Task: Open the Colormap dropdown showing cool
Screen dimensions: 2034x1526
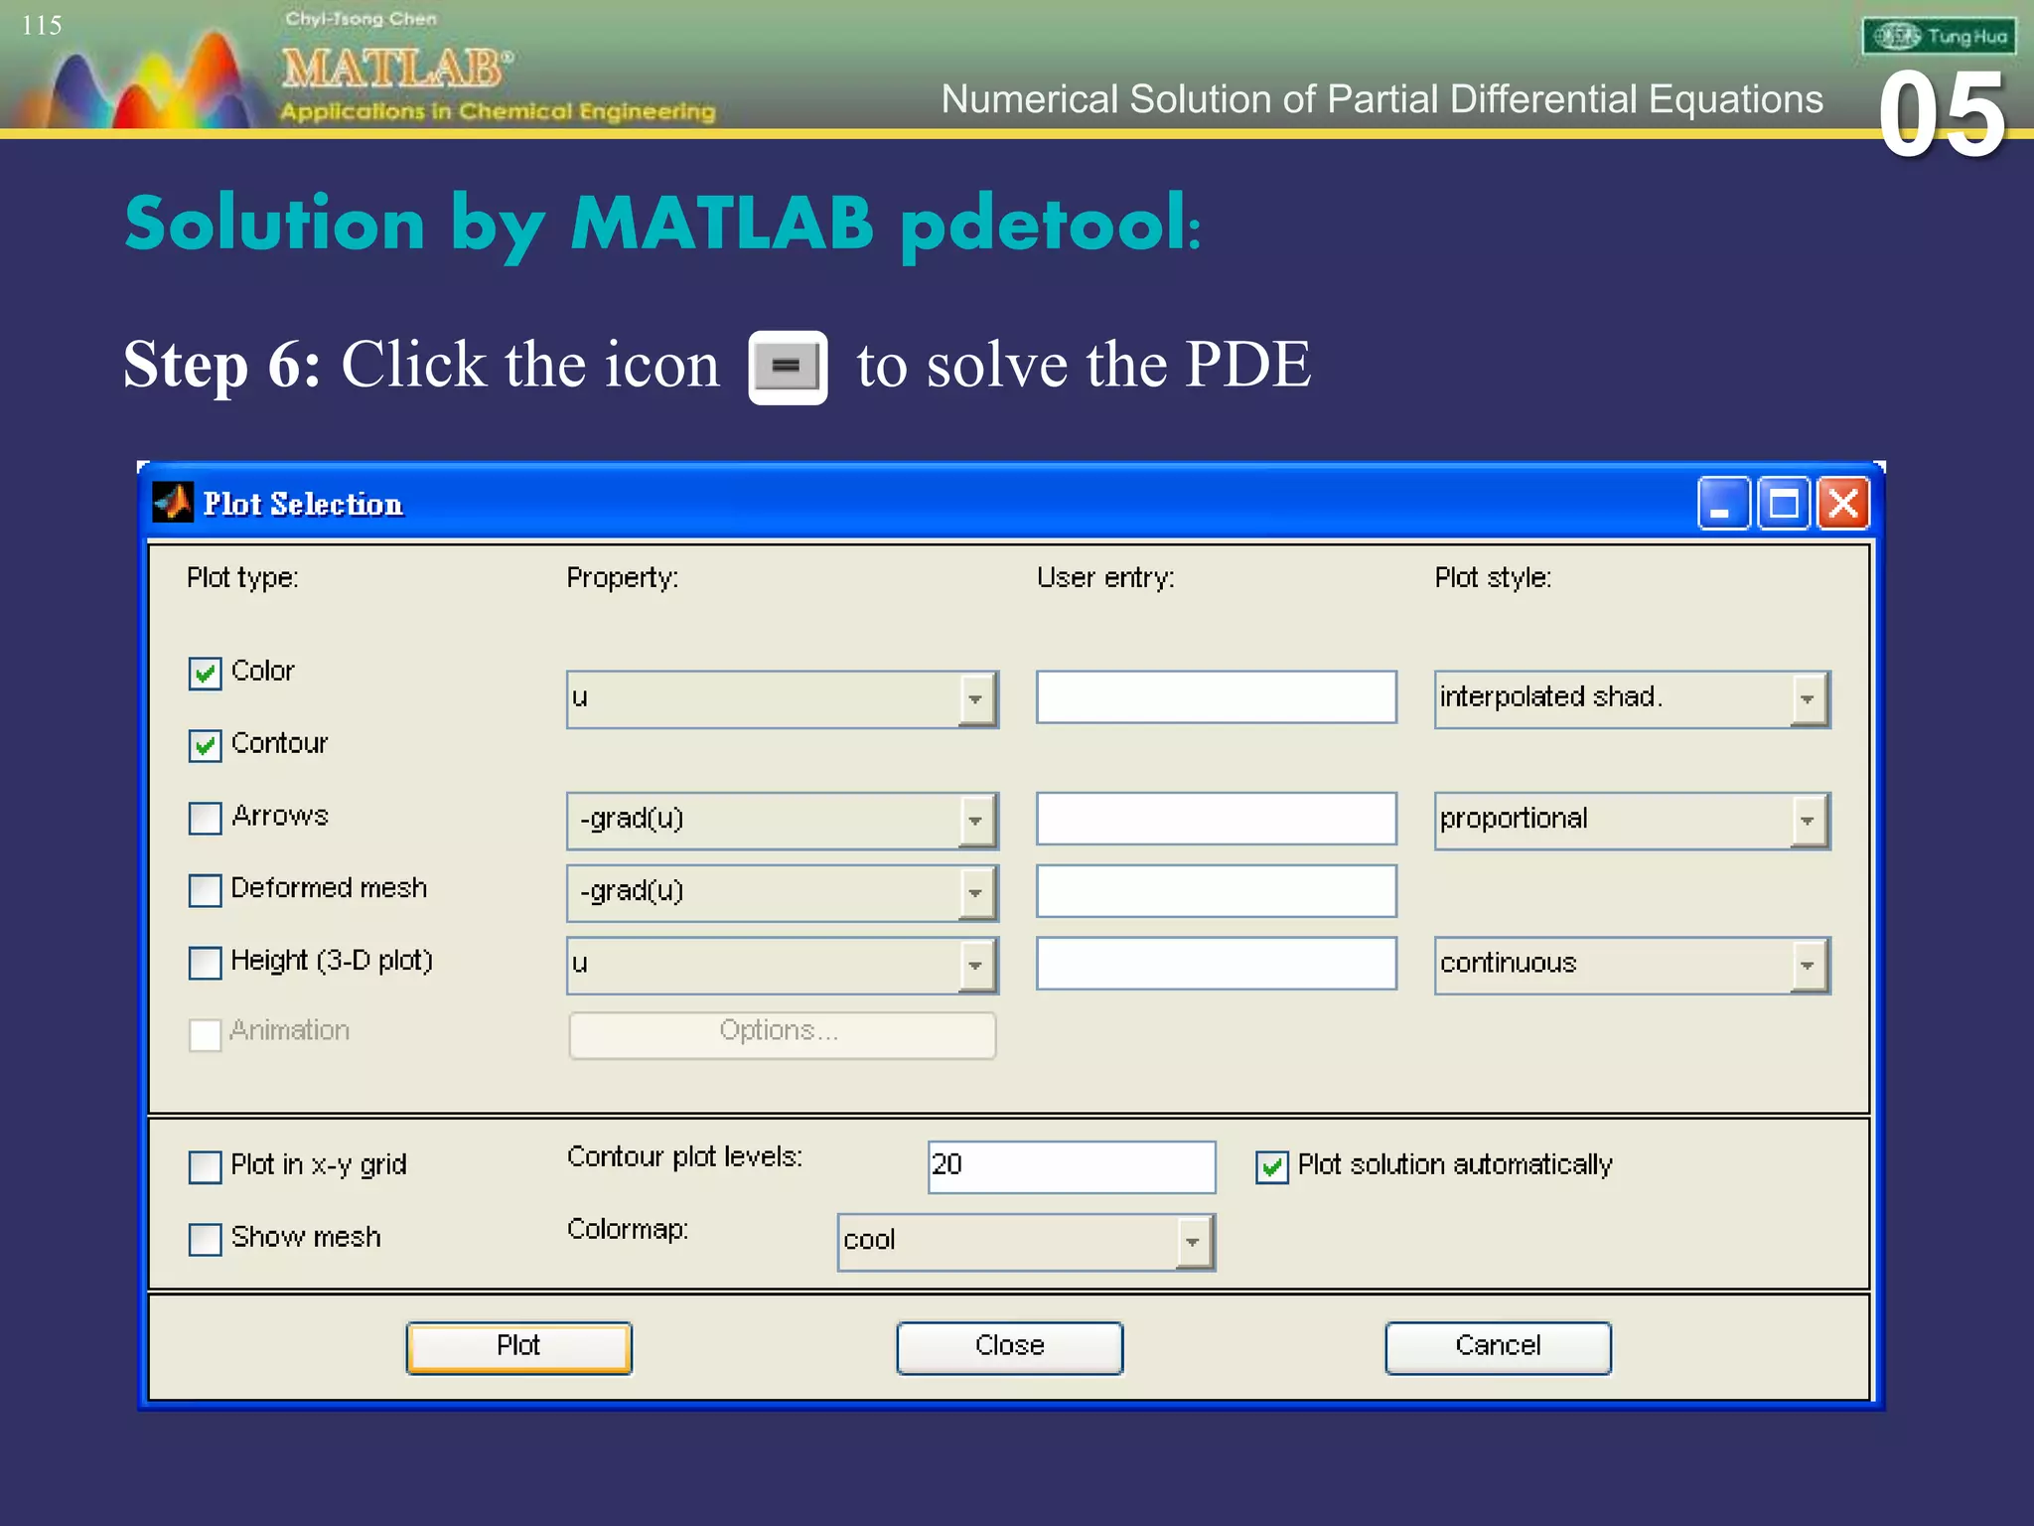Action: click(1026, 1242)
